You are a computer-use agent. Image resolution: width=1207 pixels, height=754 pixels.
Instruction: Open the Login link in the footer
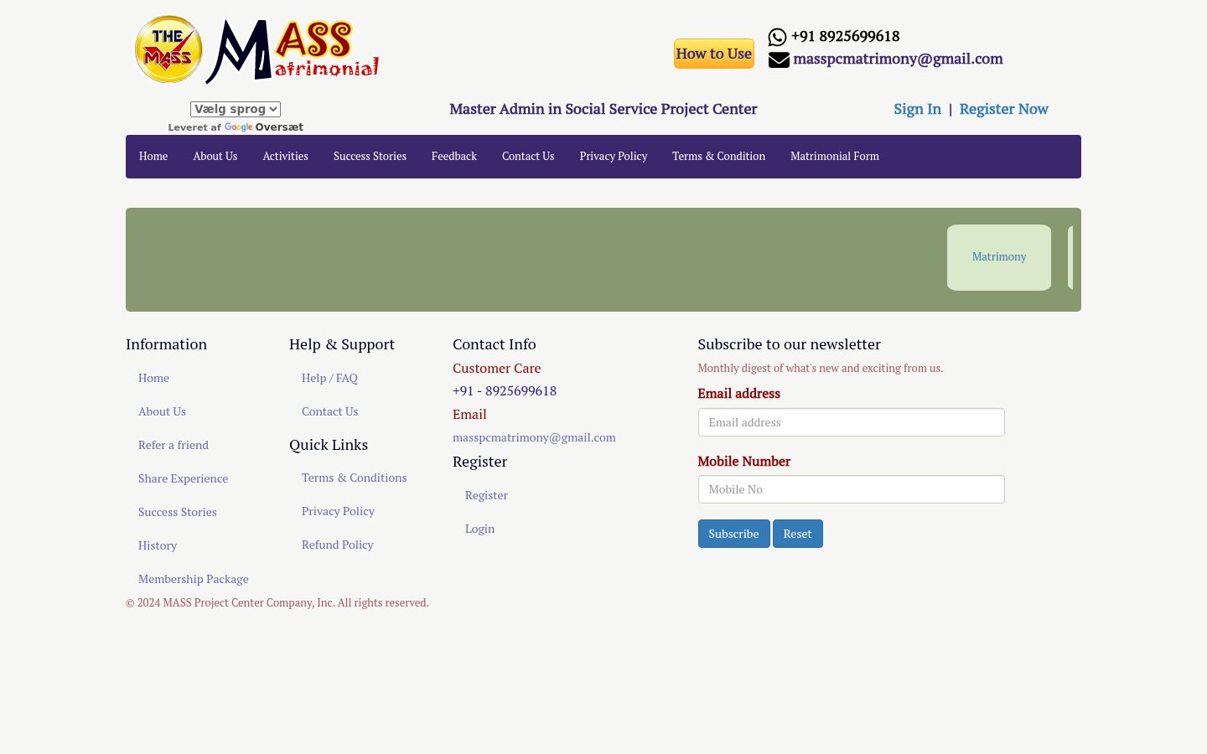tap(479, 529)
